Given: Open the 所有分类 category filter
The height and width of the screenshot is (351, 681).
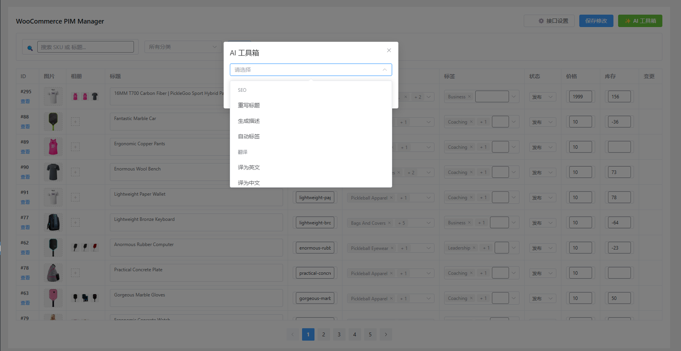Looking at the screenshot, I should click(183, 47).
